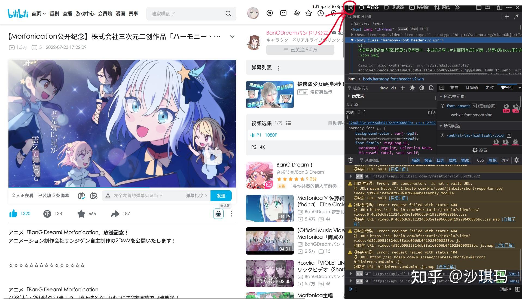The height and width of the screenshot is (299, 522).
Task: Open header favorites star icon
Action: (309, 13)
